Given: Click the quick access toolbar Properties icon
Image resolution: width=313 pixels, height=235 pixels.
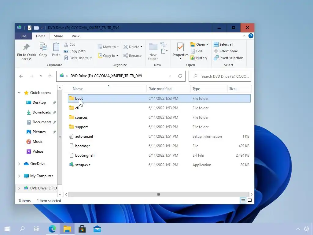Looking at the screenshot, I should click(30, 28).
